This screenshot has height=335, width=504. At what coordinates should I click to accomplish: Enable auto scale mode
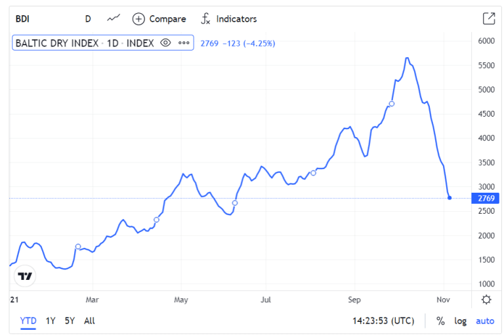point(484,321)
